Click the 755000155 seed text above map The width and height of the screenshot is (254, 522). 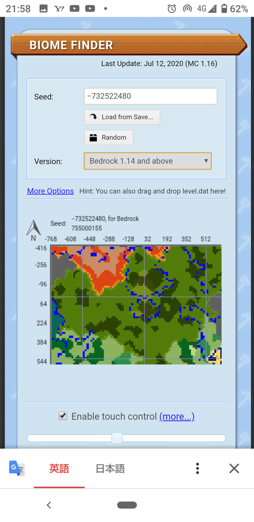click(87, 228)
